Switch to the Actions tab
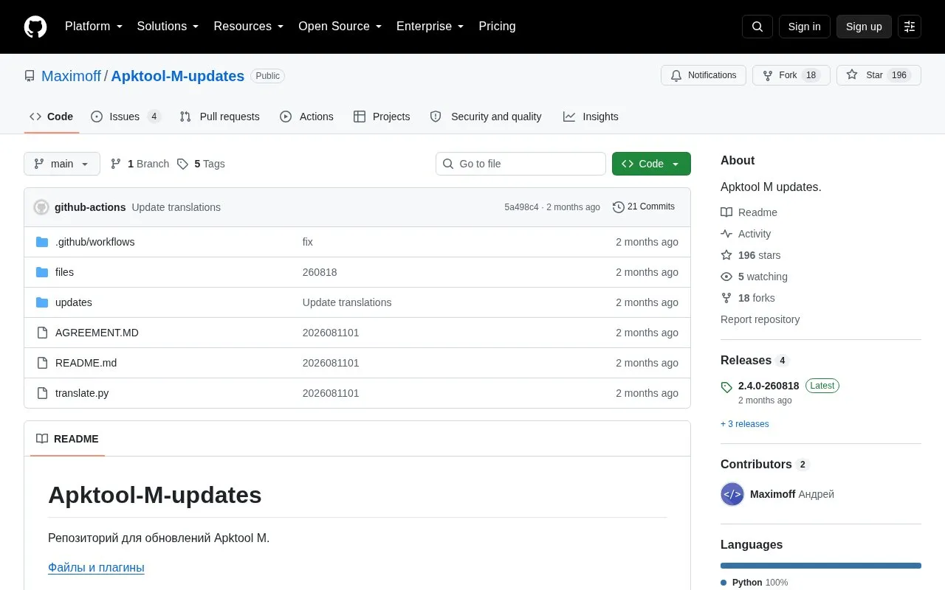This screenshot has width=945, height=590. click(306, 117)
